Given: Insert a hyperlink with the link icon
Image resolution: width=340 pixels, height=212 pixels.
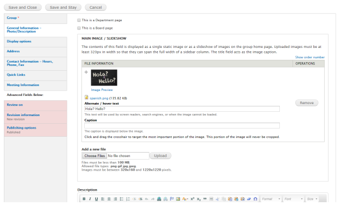Looking at the screenshot, I should (x=159, y=199).
